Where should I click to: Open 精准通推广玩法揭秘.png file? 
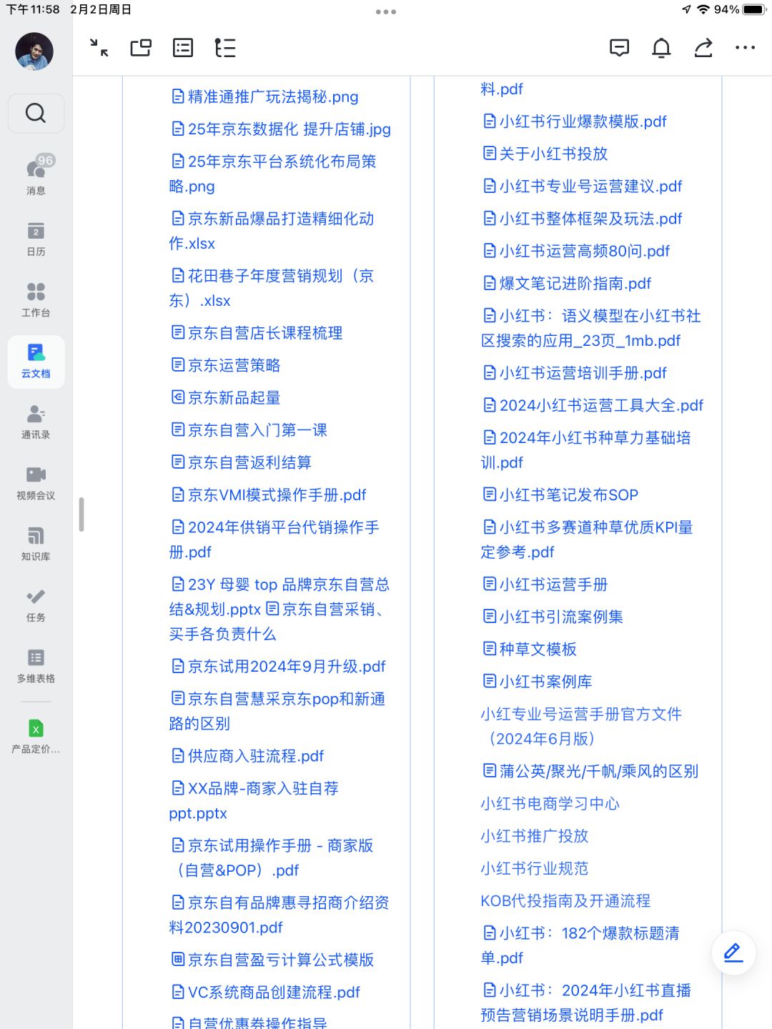tap(265, 96)
